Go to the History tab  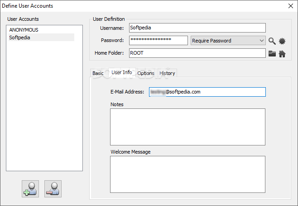[167, 73]
